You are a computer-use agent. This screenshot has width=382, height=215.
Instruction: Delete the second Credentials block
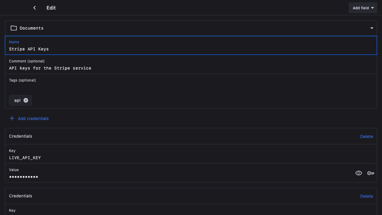coord(366,196)
